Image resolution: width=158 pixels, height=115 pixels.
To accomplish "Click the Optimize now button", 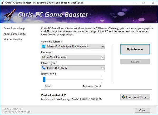I will tap(135, 49).
